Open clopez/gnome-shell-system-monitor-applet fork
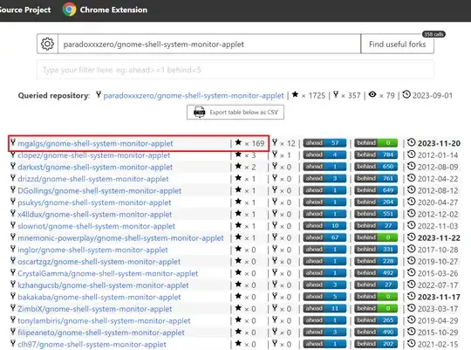Viewport: 471px width, 350px height. pos(93,155)
